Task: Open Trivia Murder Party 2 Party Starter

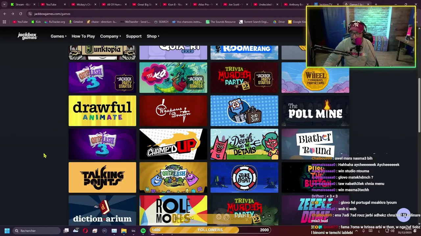Action: tap(244, 78)
